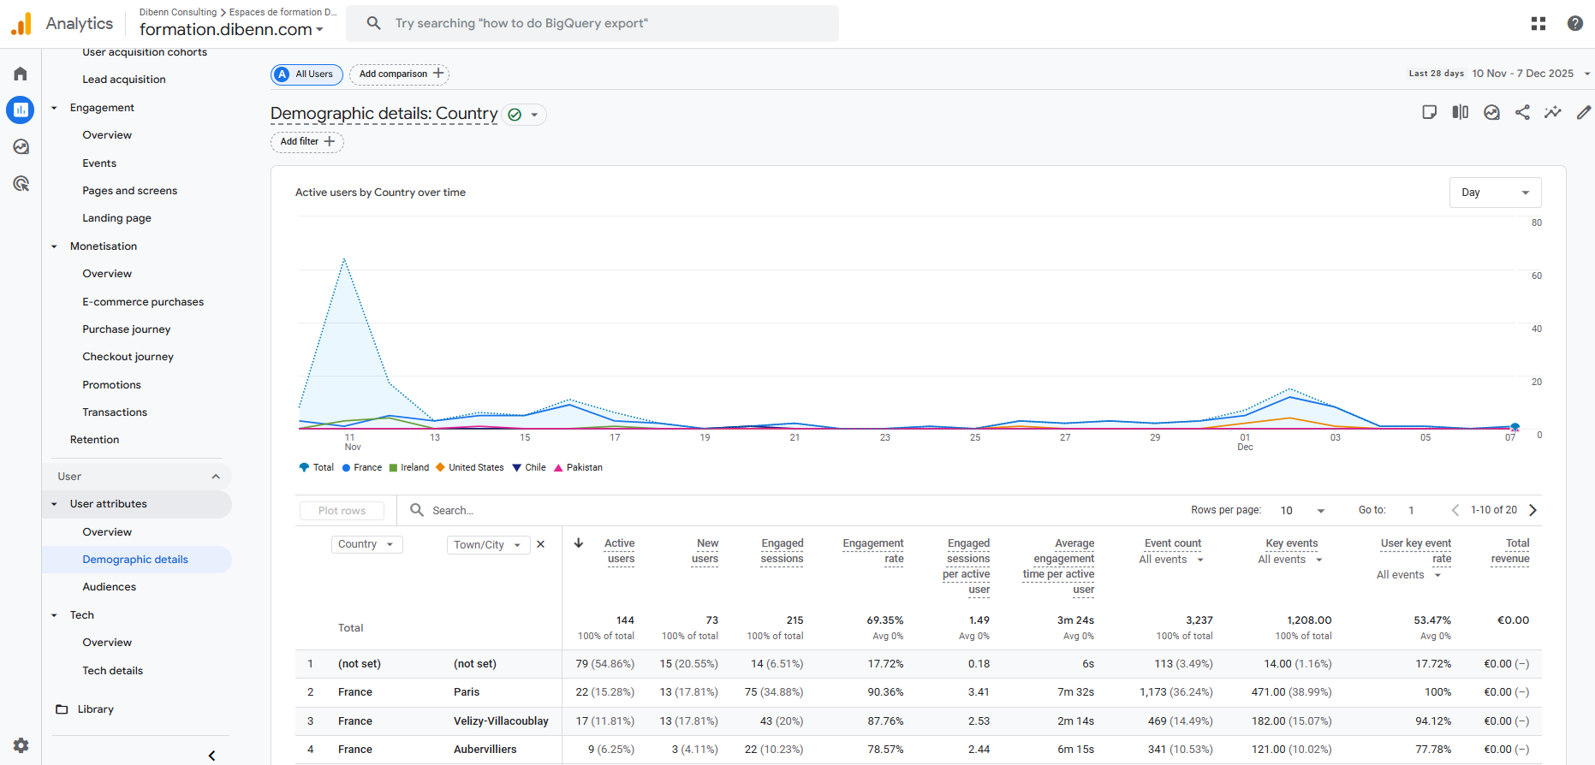
Task: Click the Edit comparisons icon
Action: coord(1461,112)
